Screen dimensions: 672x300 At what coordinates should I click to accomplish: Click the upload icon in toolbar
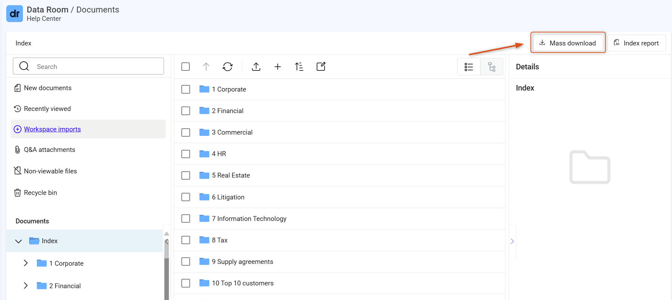256,67
